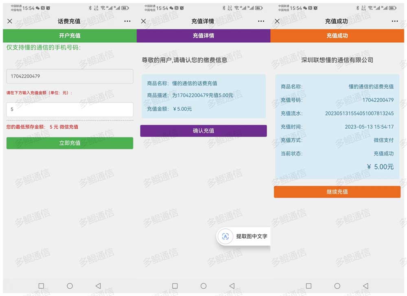Screen dimensions: 407x296
Task: Tap recent apps square on 话费充值 screen
Action: tap(41, 286)
